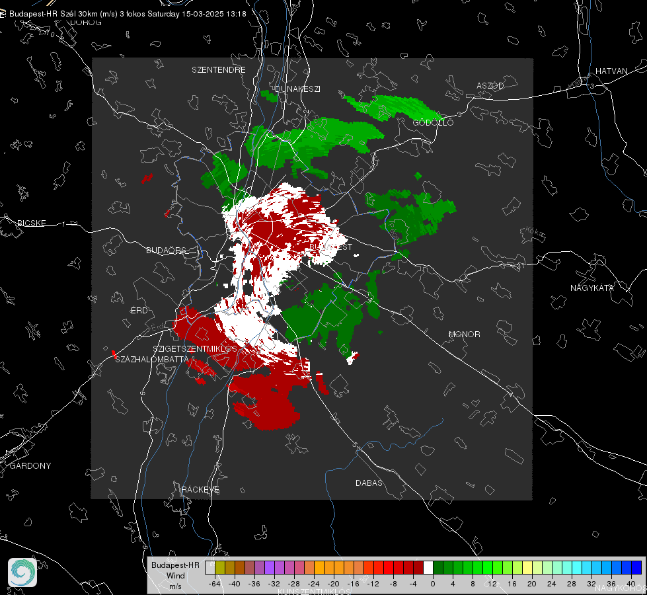
Task: Pick the pale yellow swatch above 20
Action: 527,567
